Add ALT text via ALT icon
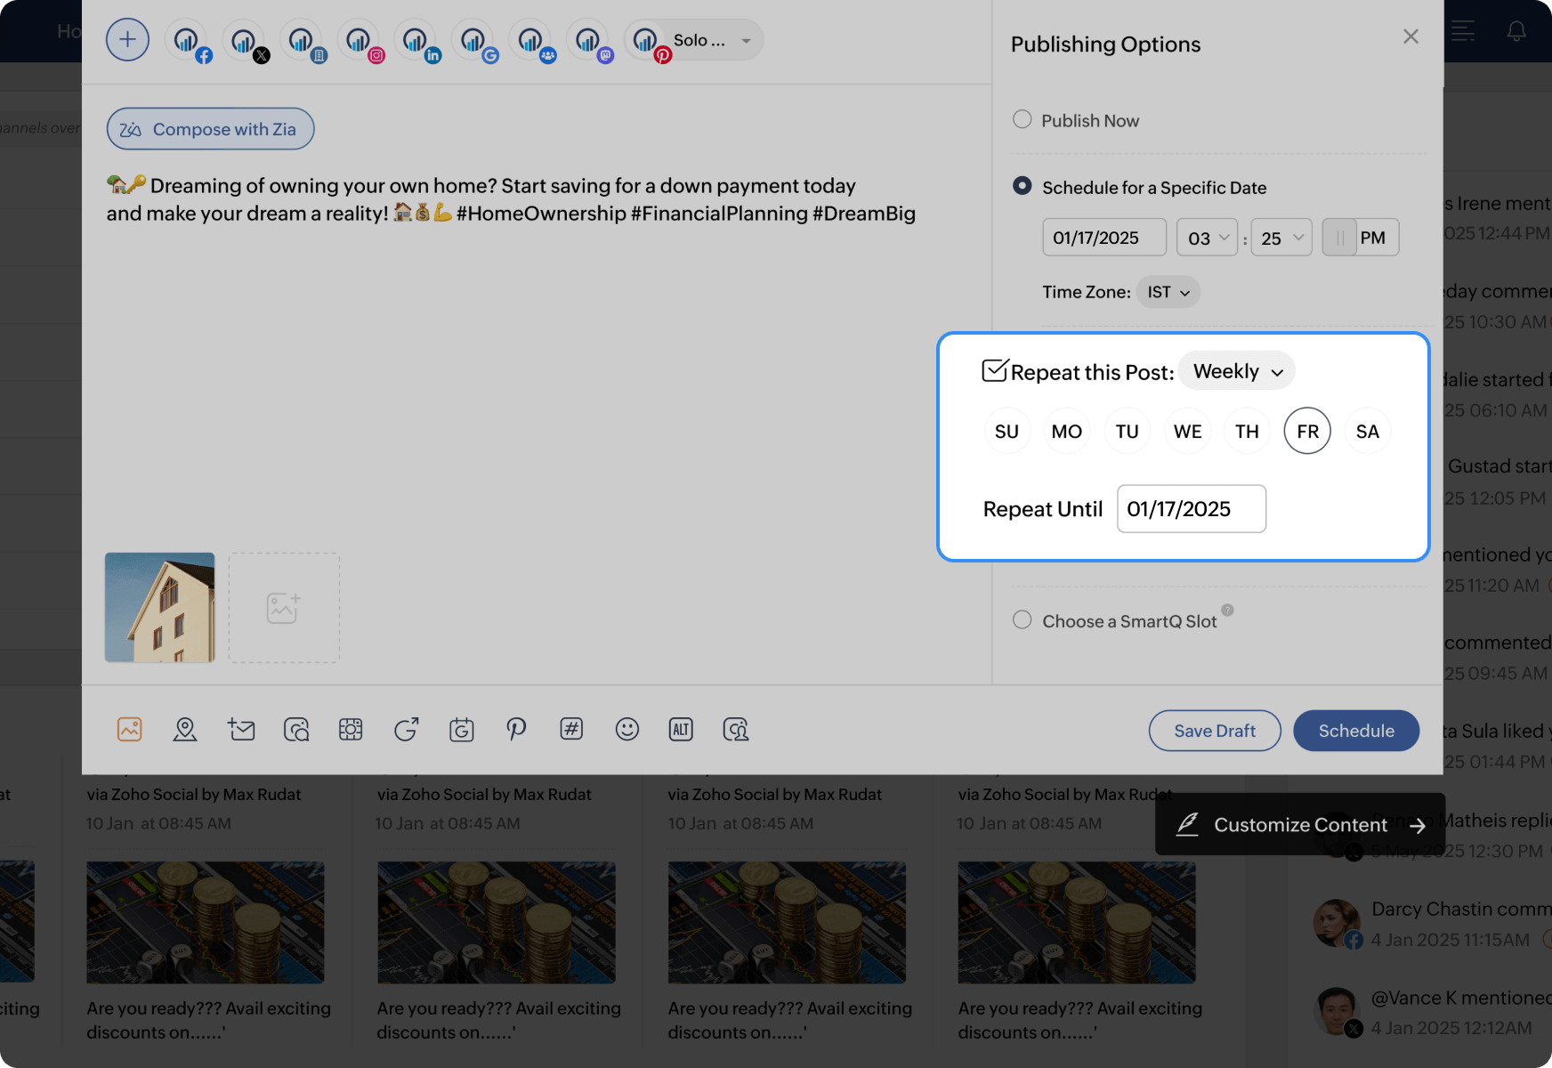Image resolution: width=1552 pixels, height=1068 pixels. pos(681,730)
